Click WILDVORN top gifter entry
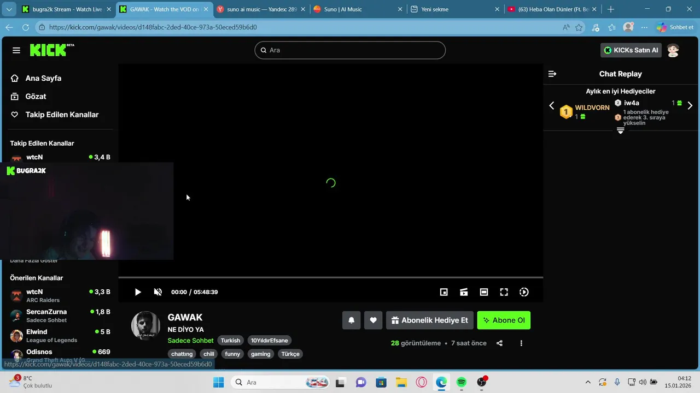 tap(585, 111)
